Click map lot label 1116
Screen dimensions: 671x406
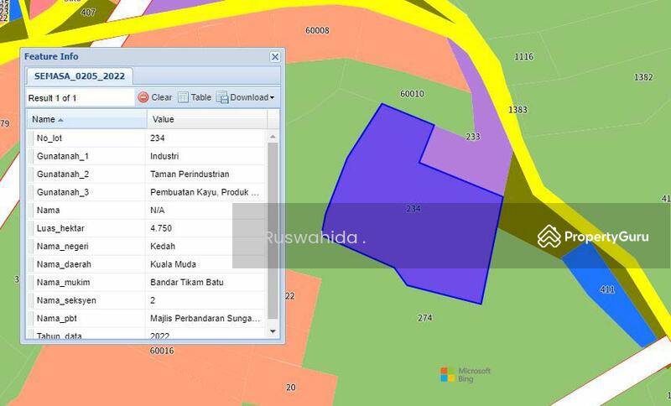click(x=523, y=56)
